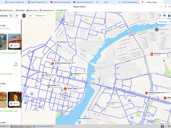Click the street panorama camera icon
This screenshot has height=128, width=171.
click(x=169, y=16)
